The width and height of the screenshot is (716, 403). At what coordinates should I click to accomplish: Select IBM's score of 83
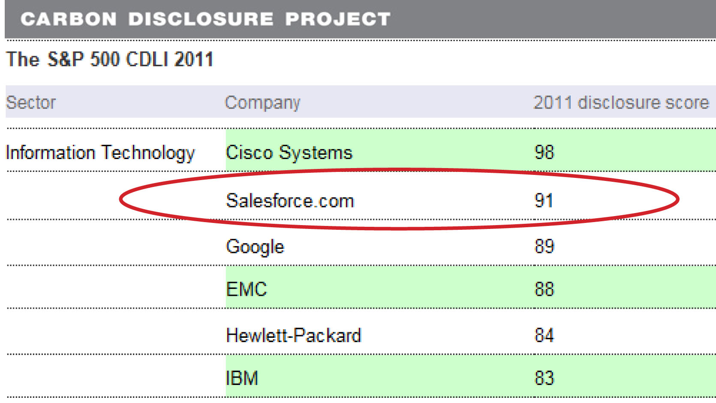544,378
